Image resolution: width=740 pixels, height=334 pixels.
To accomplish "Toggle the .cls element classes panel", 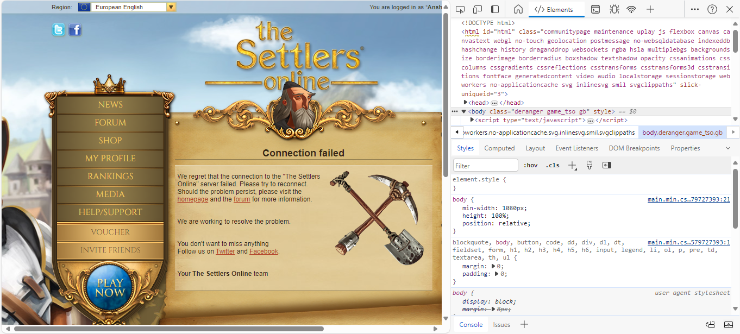I will click(553, 165).
